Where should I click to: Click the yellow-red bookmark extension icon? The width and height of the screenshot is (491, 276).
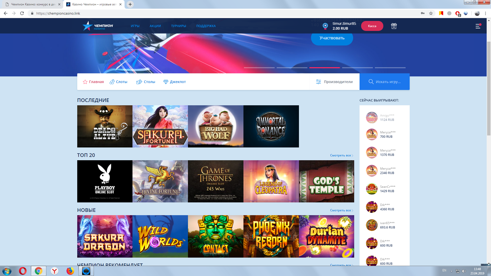click(x=441, y=13)
